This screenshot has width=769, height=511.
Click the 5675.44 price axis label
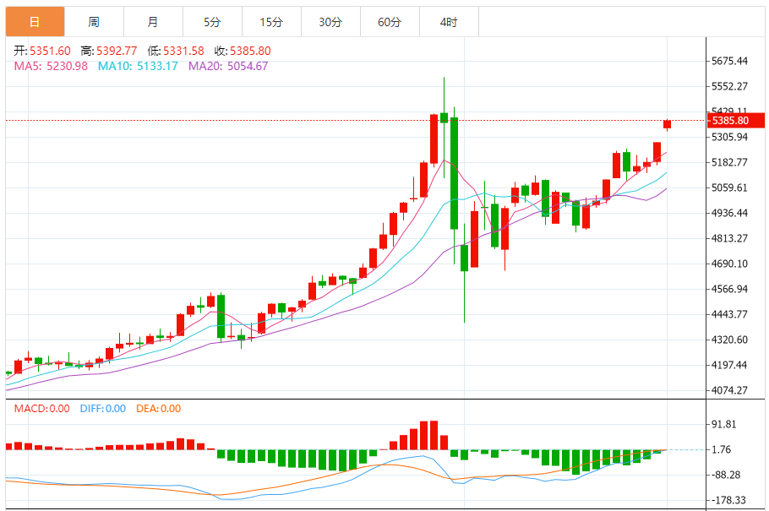click(x=729, y=62)
